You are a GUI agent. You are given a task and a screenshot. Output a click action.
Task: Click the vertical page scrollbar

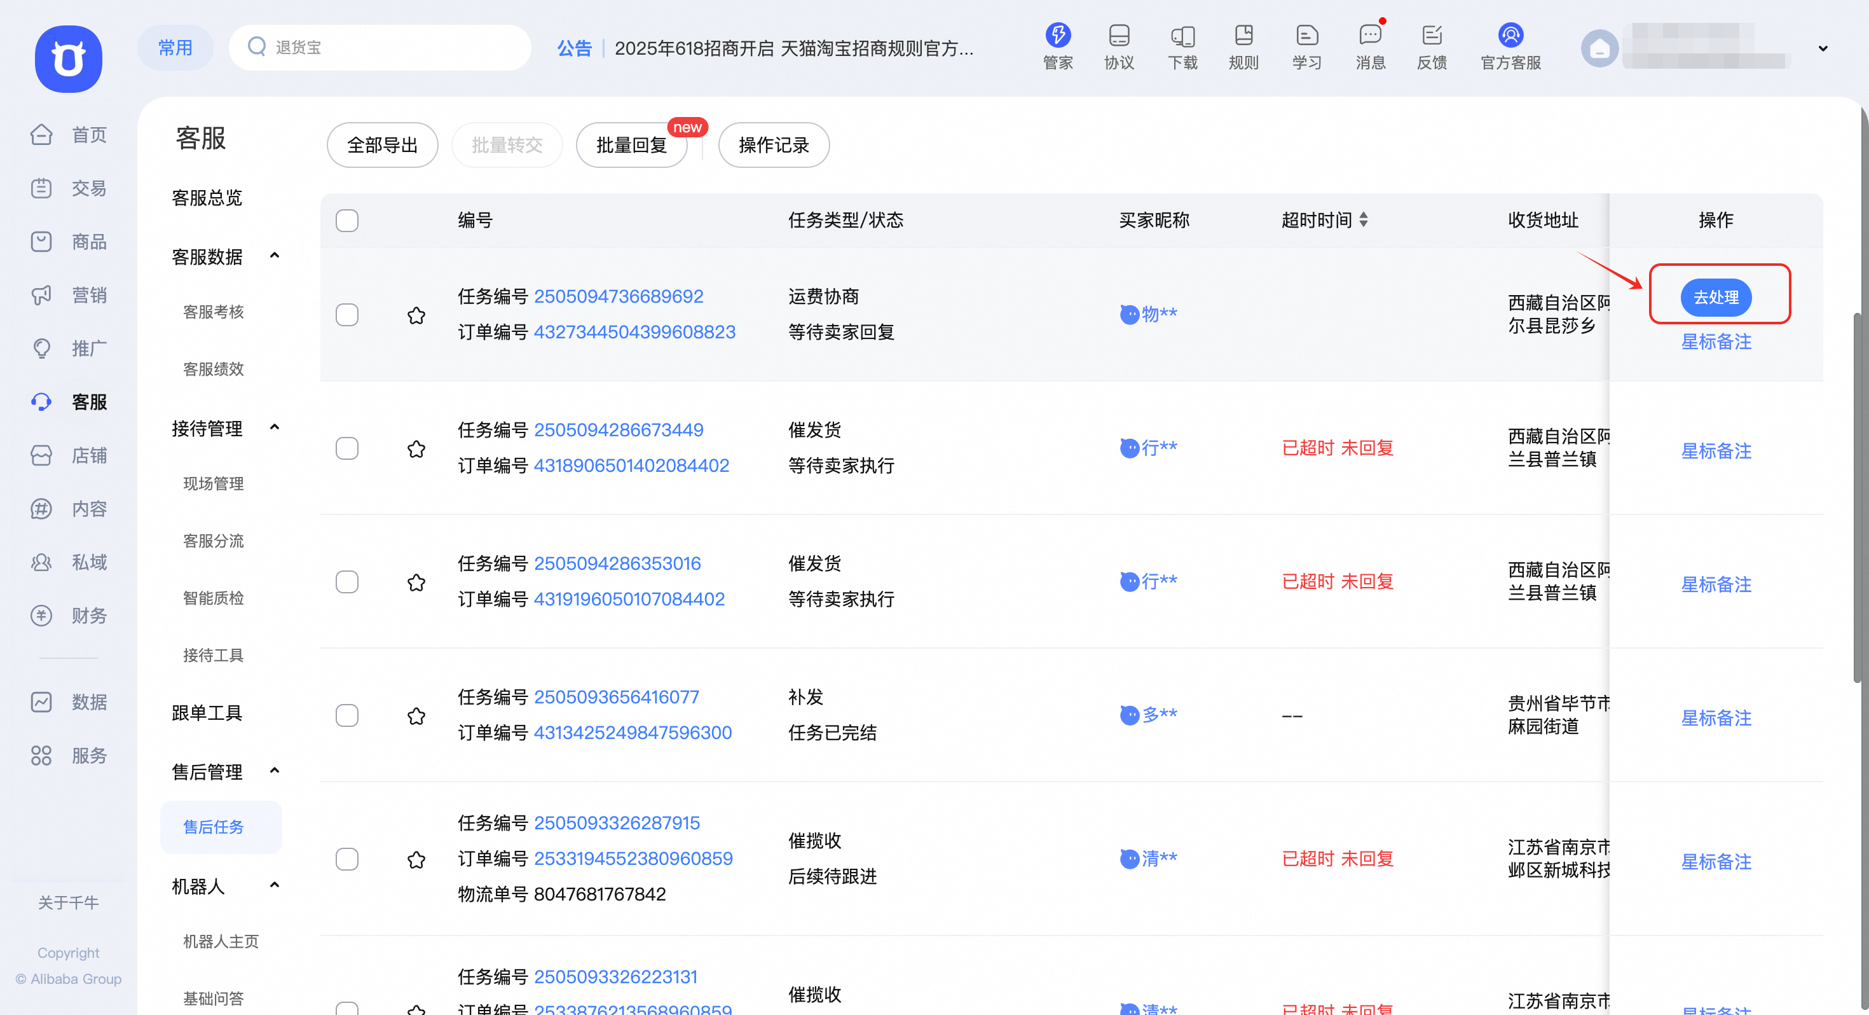[x=1857, y=497]
